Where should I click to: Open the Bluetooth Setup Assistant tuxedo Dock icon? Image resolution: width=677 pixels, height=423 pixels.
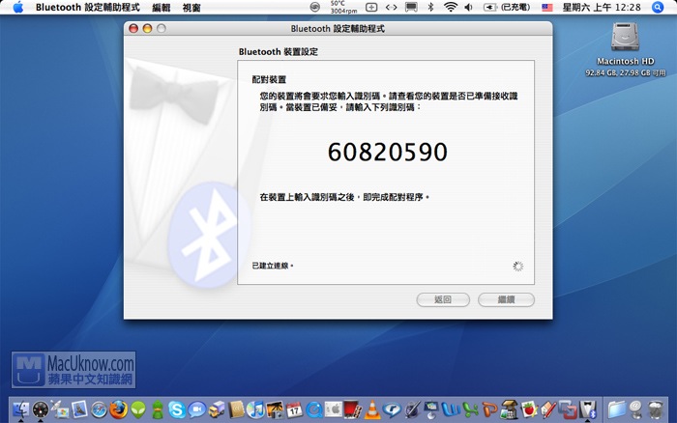pyautogui.click(x=588, y=409)
